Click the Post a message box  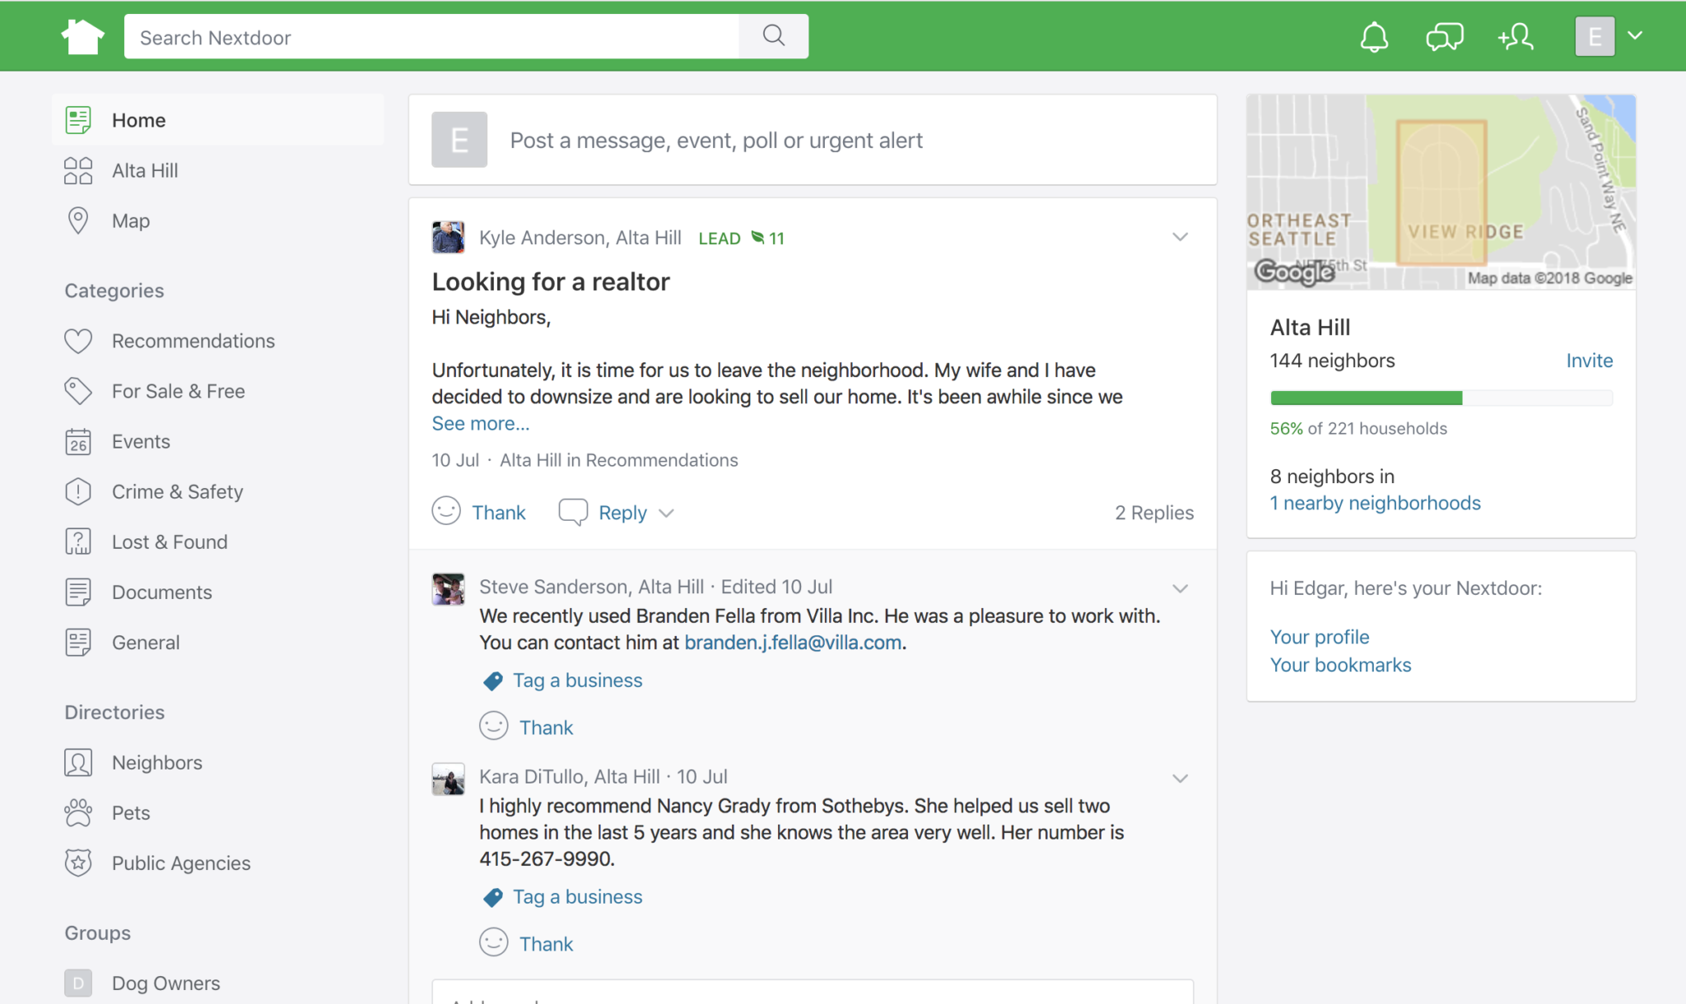pos(813,140)
